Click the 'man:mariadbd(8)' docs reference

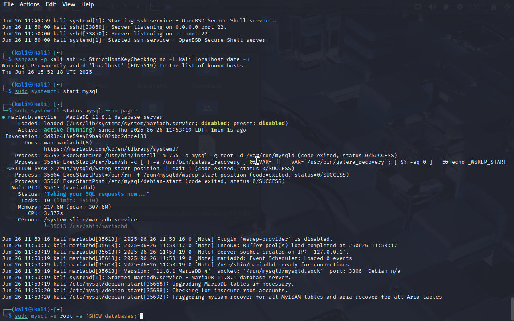click(68, 143)
